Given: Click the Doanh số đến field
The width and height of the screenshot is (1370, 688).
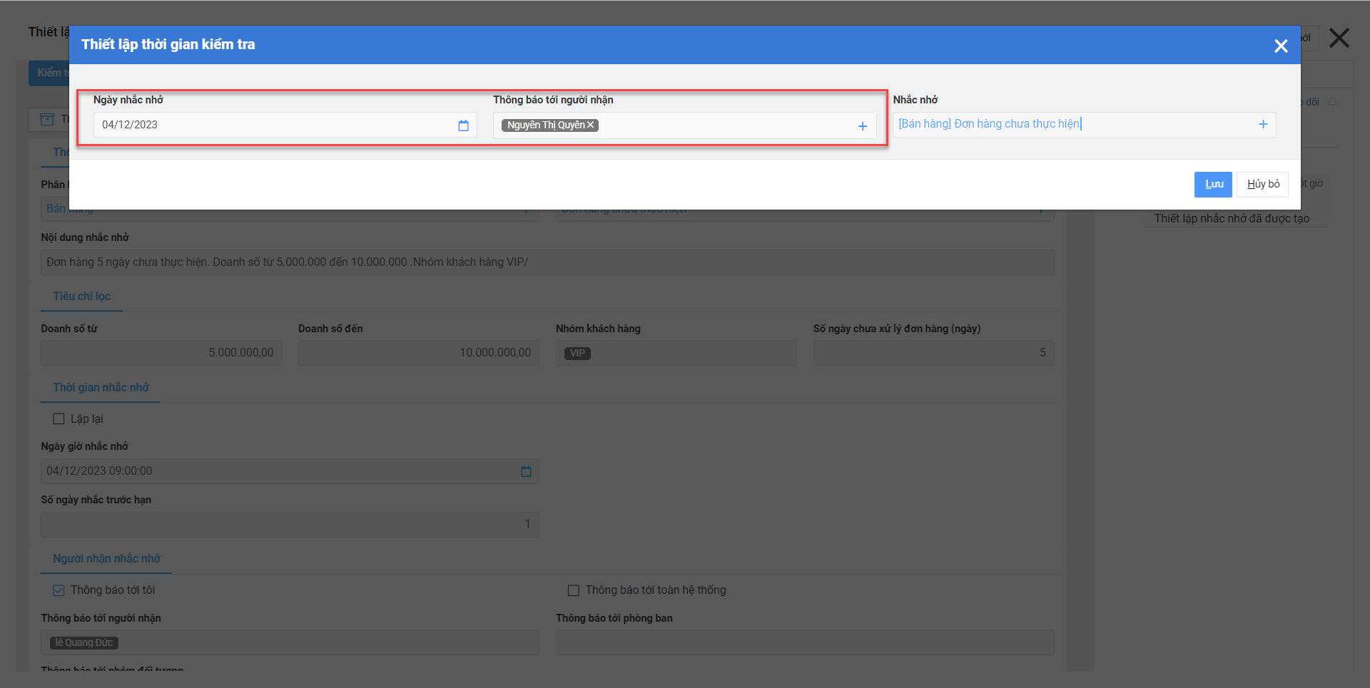Looking at the screenshot, I should pos(419,353).
